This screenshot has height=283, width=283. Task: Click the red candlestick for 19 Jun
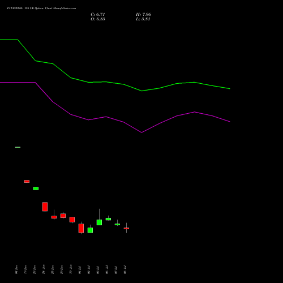[27, 181]
